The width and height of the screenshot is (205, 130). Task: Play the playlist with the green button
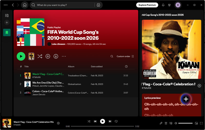(21, 56)
